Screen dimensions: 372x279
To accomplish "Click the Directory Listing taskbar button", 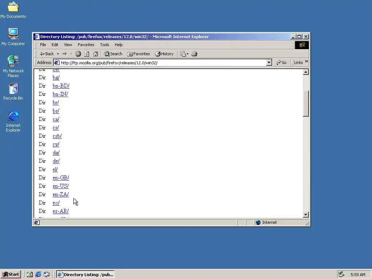I will (86, 275).
